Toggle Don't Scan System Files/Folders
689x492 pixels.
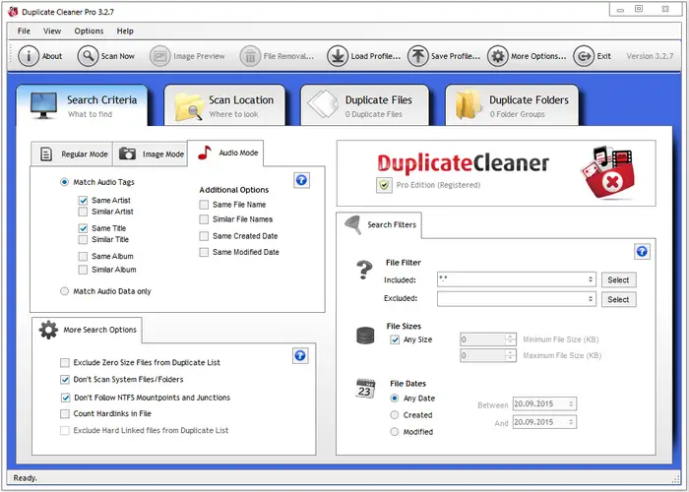pos(65,380)
